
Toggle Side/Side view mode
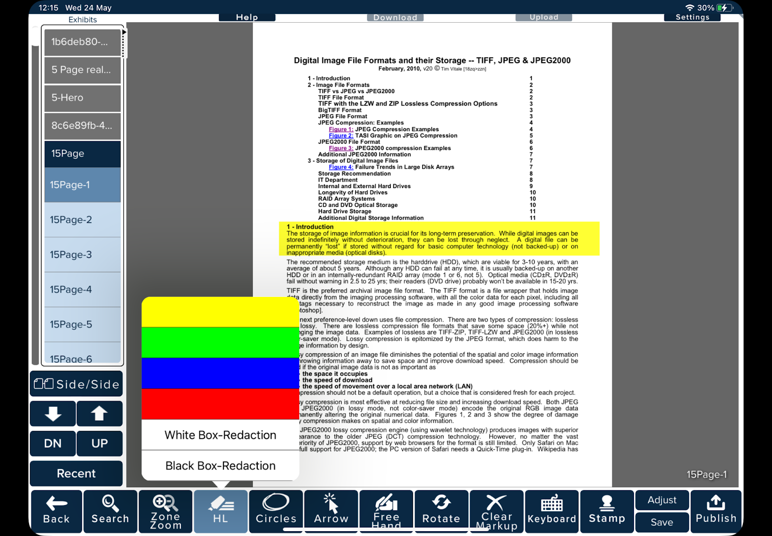(76, 384)
